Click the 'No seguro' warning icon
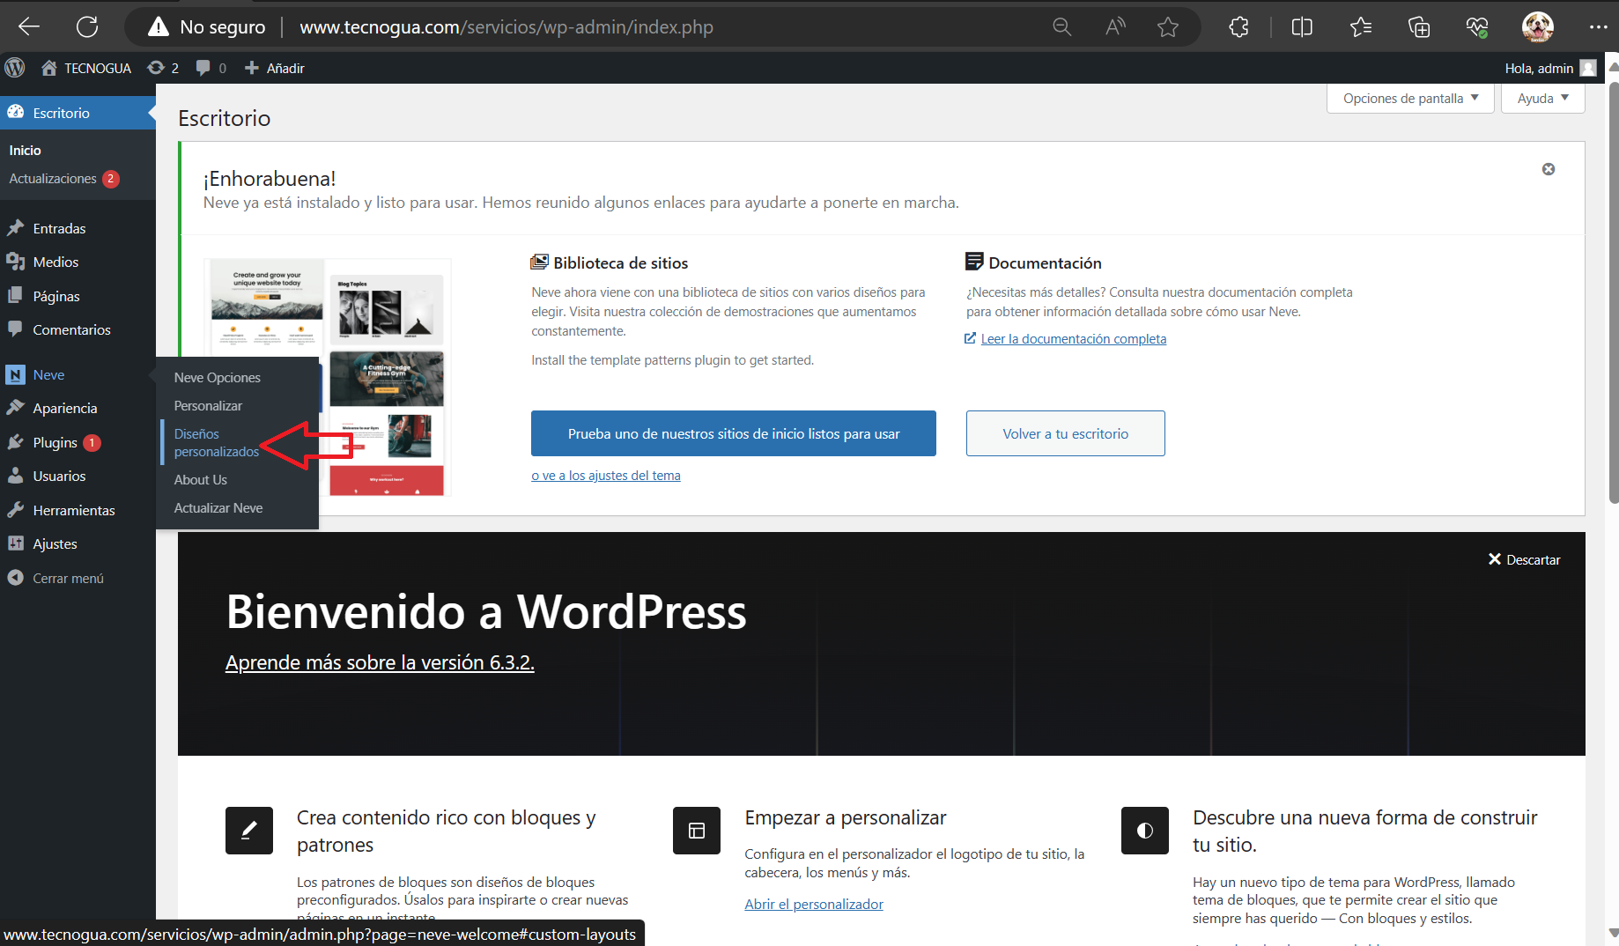1619x946 pixels. coord(159,26)
